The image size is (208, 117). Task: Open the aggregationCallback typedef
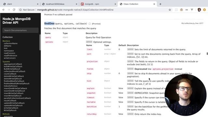tap(13, 64)
